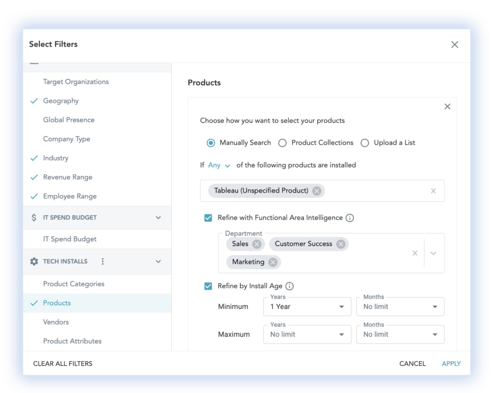Open Minimum Years dropdown showing 1 Year
Viewport: 497px width, 393px height.
(x=307, y=307)
